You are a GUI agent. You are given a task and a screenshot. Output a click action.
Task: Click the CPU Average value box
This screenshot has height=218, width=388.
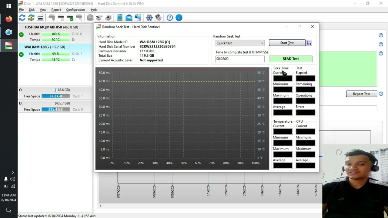coord(305,166)
